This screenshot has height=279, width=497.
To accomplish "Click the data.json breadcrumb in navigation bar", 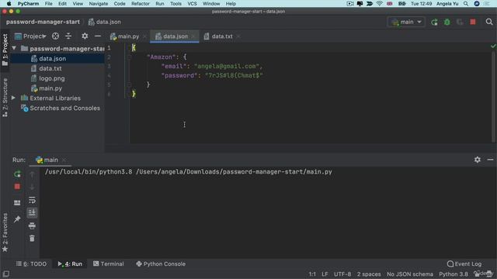I will coord(105,22).
